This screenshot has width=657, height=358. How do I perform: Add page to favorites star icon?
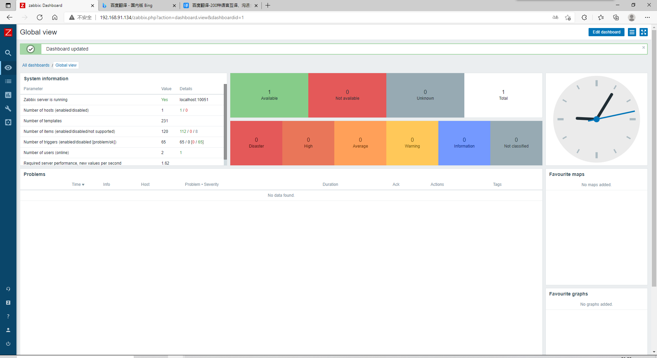point(568,17)
